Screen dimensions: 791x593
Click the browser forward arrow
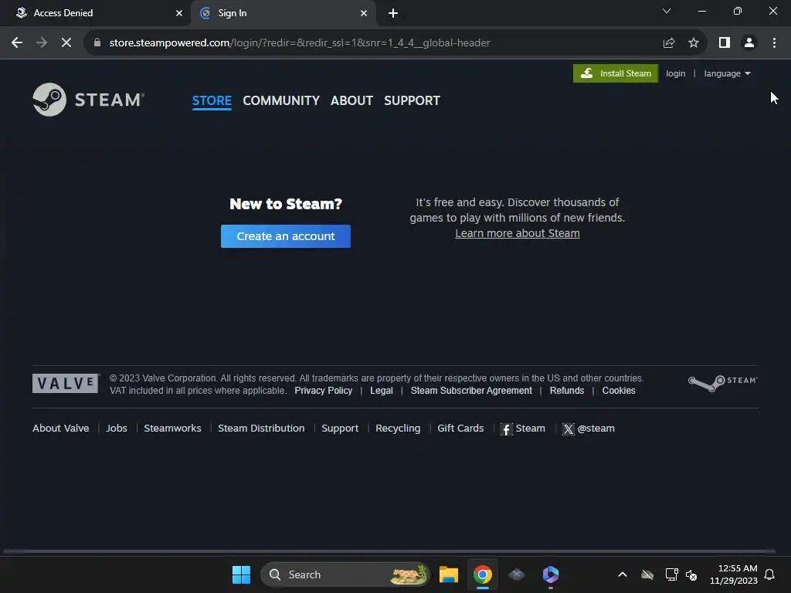(x=42, y=43)
